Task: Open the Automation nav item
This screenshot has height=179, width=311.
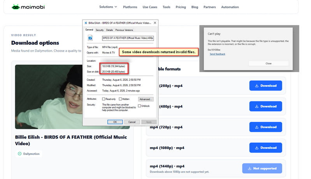Action: (x=230, y=7)
